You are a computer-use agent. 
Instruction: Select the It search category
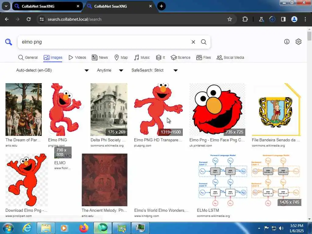[x=160, y=58]
